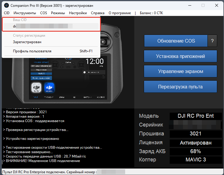Click the Коптер value MAVIC 3
Viewport: 224px width, 175px height.
click(196, 160)
